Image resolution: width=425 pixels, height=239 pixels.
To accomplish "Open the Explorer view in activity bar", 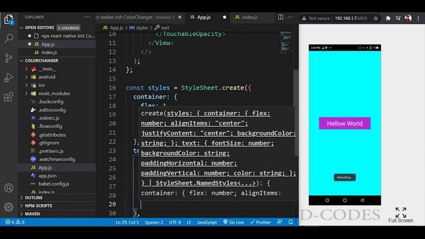I will (9, 20).
